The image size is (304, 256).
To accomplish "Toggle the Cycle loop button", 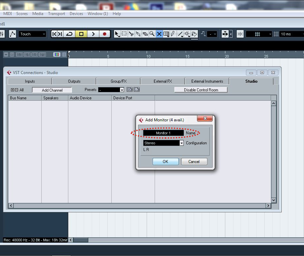I will (69, 34).
